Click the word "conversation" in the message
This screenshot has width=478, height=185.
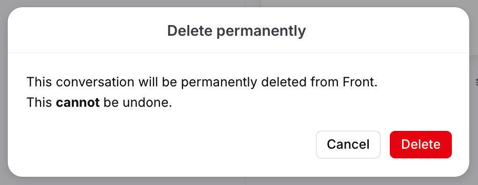[x=95, y=82]
